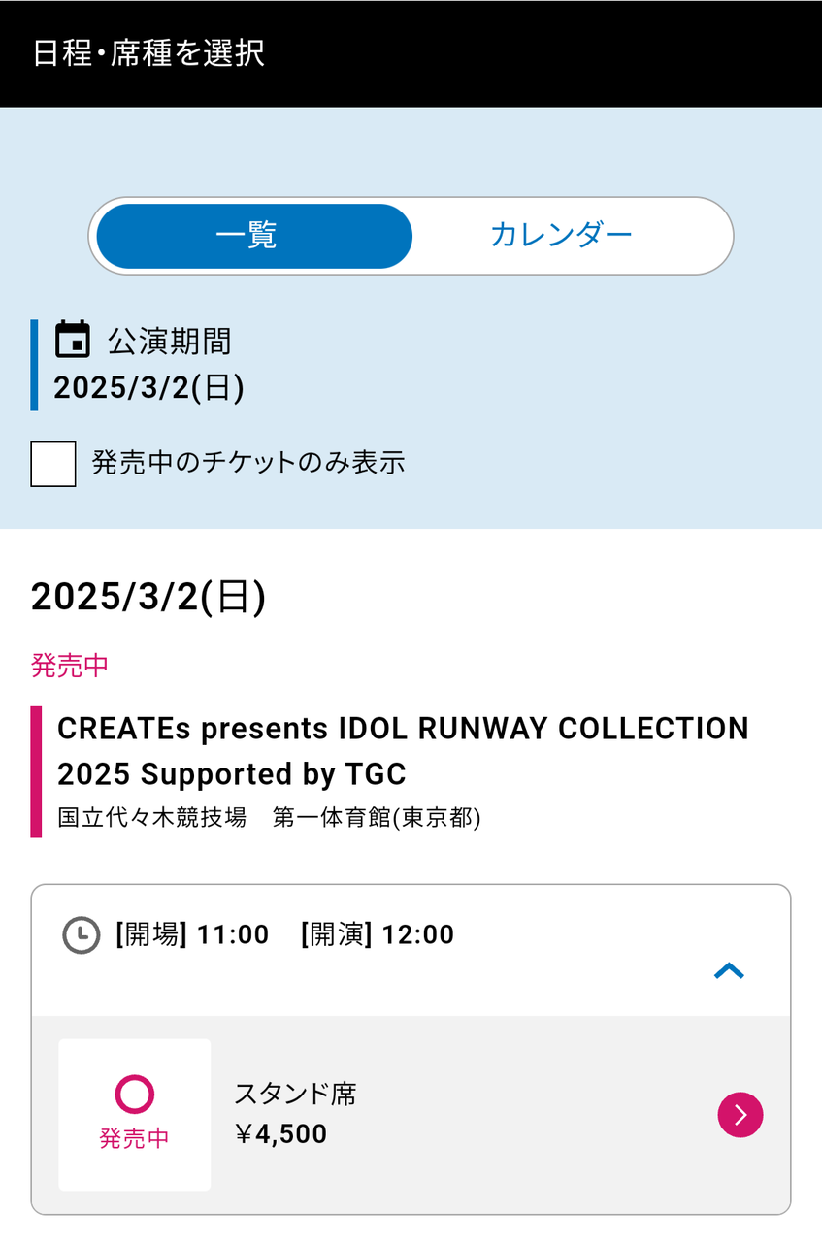
Task: Click the pink circle 発売中 availability icon
Action: 135,1095
